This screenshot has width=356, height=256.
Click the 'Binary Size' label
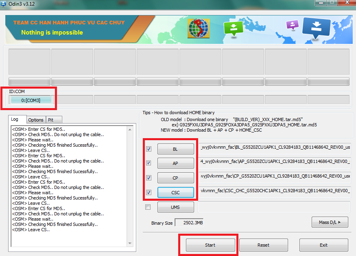pos(162,223)
